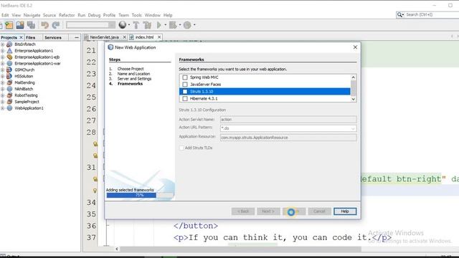Toggle the Add Struts TLDs checkbox
The width and height of the screenshot is (459, 258).
(181, 148)
